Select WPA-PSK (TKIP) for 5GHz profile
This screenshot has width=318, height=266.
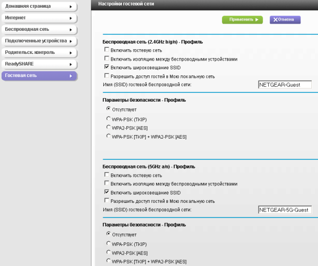coord(108,243)
